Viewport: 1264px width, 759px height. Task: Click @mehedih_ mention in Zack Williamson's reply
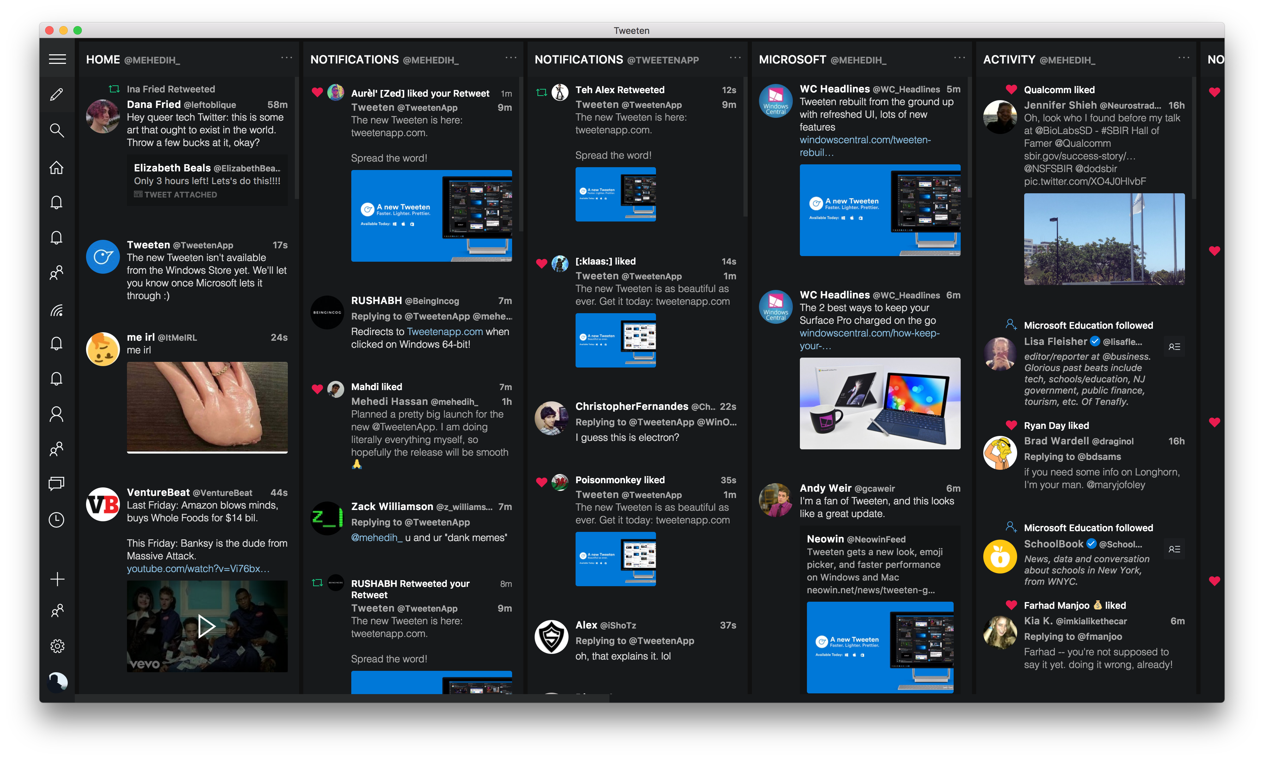tap(377, 538)
